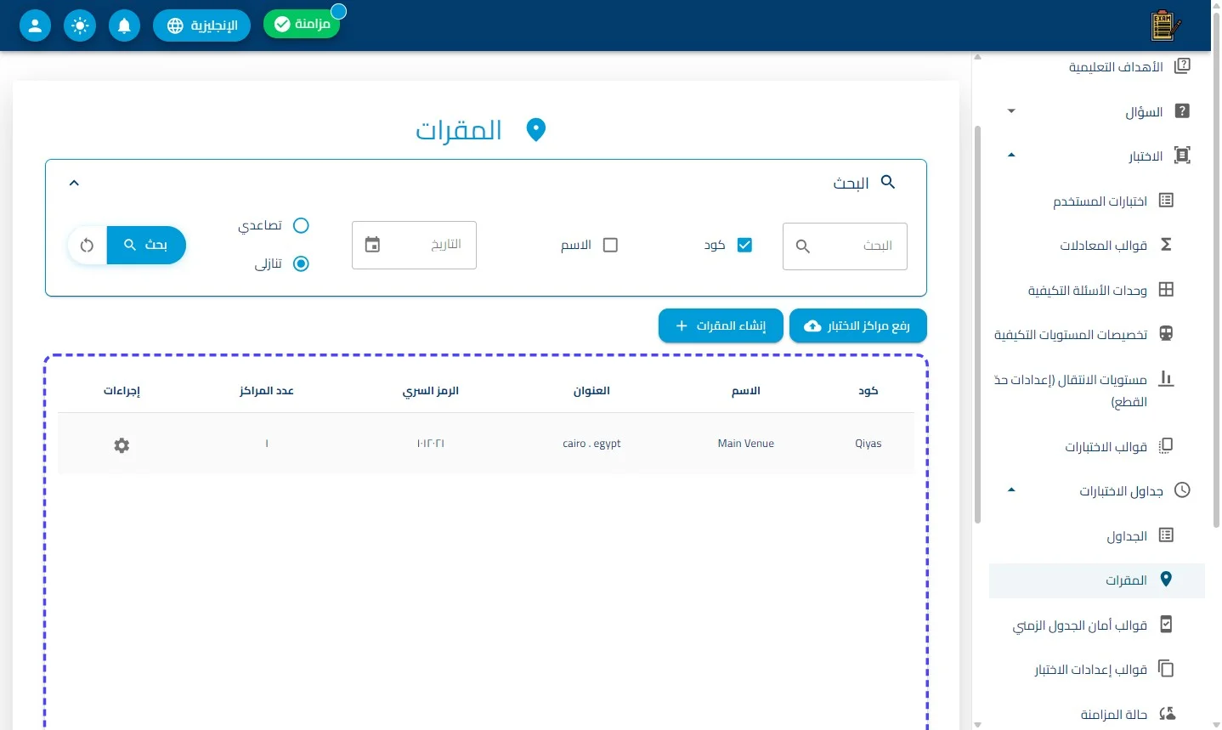The height and width of the screenshot is (730, 1222).
Task: Click the رفع مراكز الاختبار button
Action: point(858,325)
